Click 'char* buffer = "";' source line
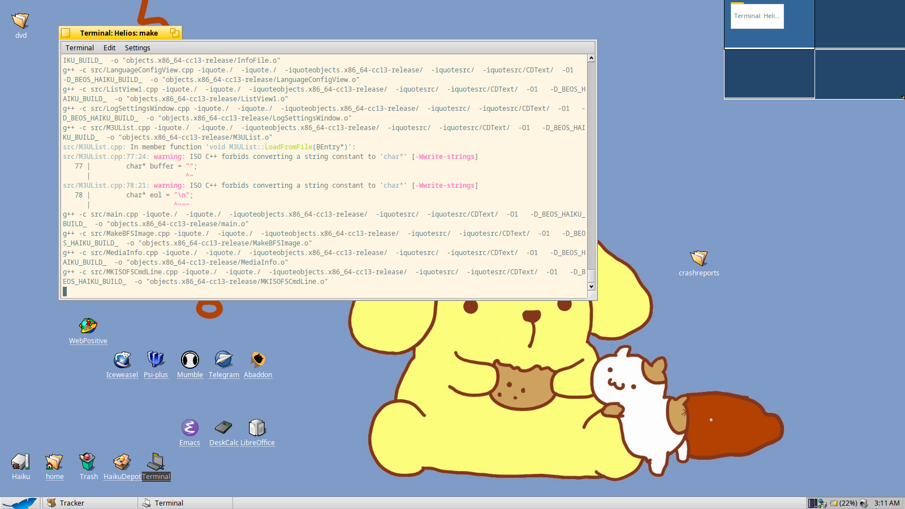This screenshot has height=509, width=905. click(162, 166)
